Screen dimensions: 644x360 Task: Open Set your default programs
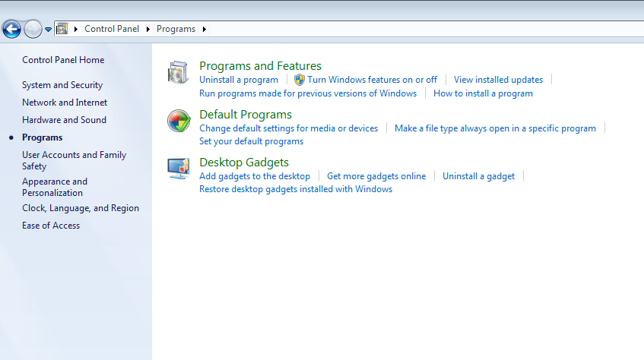[252, 141]
